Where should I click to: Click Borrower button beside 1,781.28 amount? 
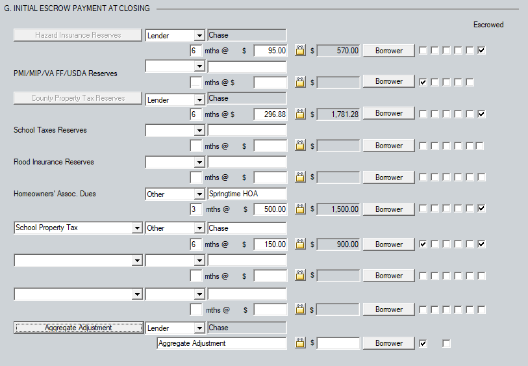[x=388, y=114]
